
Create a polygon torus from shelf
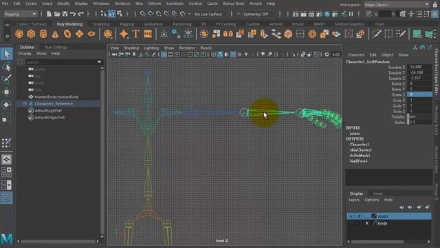67,34
